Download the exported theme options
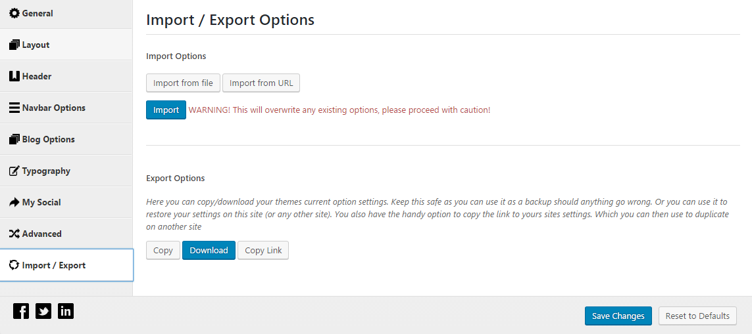 coord(209,251)
